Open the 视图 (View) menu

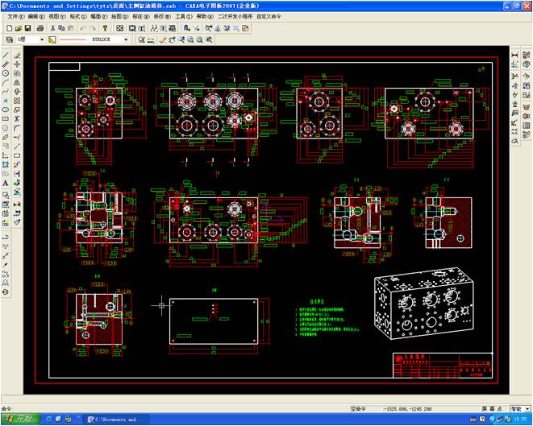coord(56,16)
